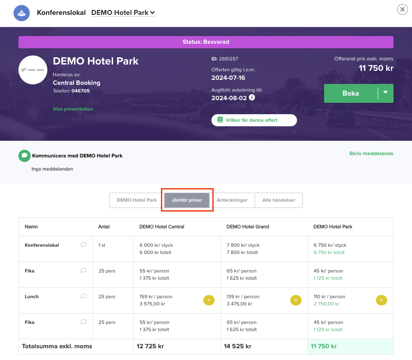The height and width of the screenshot is (360, 412).
Task: Expand Lunch details for DEMO Hotel Grand
Action: [x=296, y=300]
